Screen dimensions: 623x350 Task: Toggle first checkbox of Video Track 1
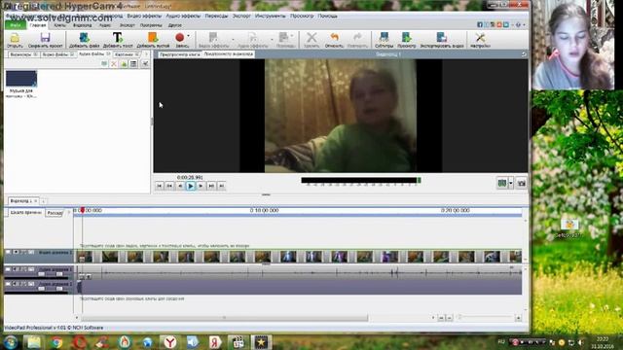click(8, 252)
